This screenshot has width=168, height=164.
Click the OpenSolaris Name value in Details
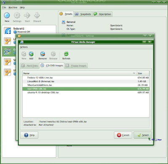116,25
